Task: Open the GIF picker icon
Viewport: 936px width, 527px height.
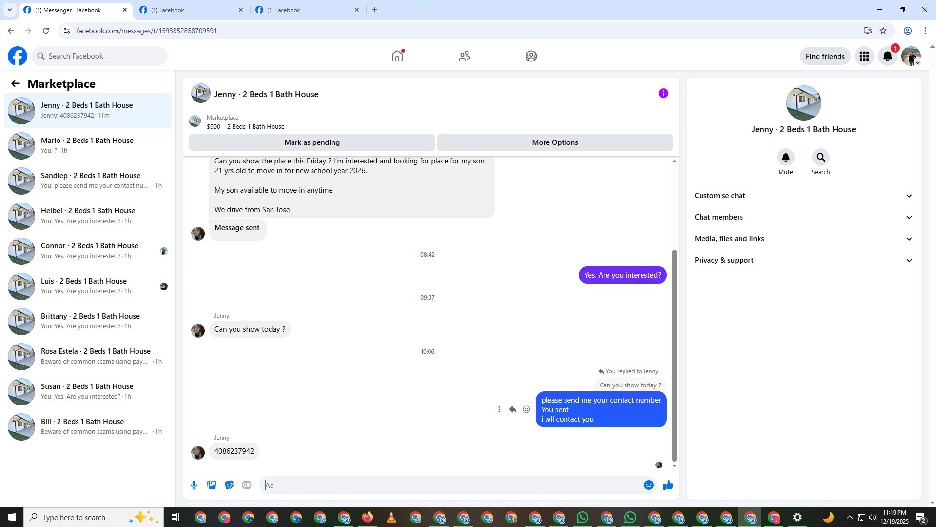Action: click(247, 485)
